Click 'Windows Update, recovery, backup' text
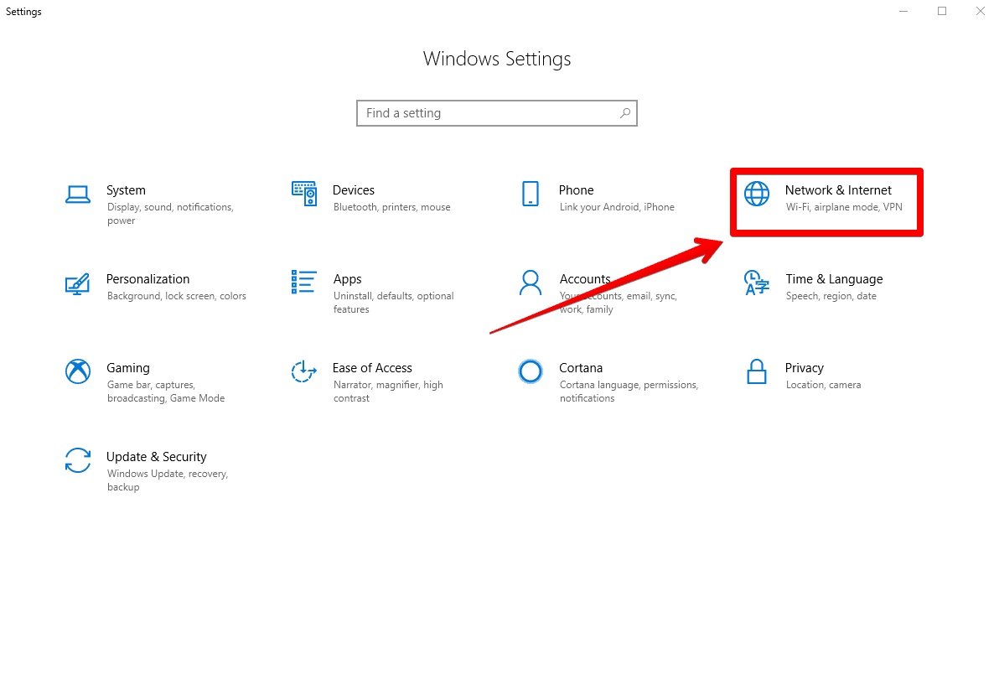The image size is (994, 690). click(168, 480)
